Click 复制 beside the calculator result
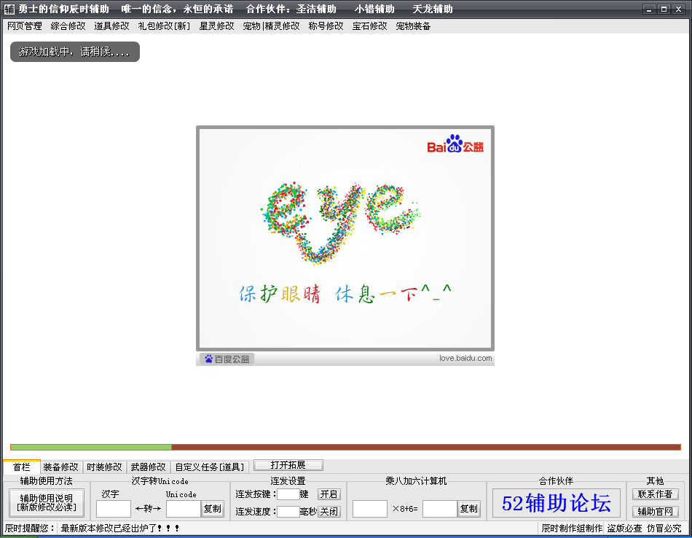The image size is (692, 538). [x=468, y=508]
